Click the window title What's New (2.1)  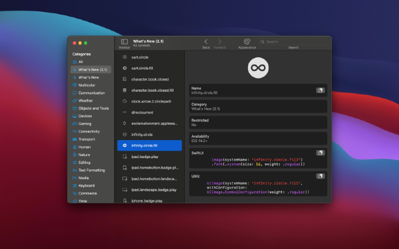(x=148, y=41)
